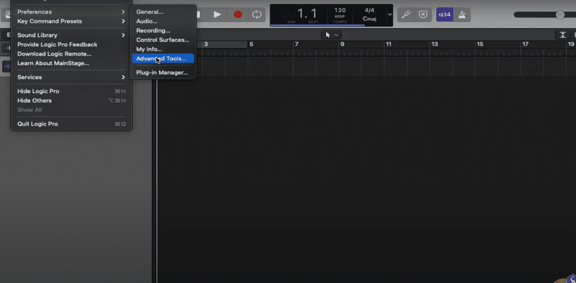Click the Cmaj key signature

coord(370,19)
